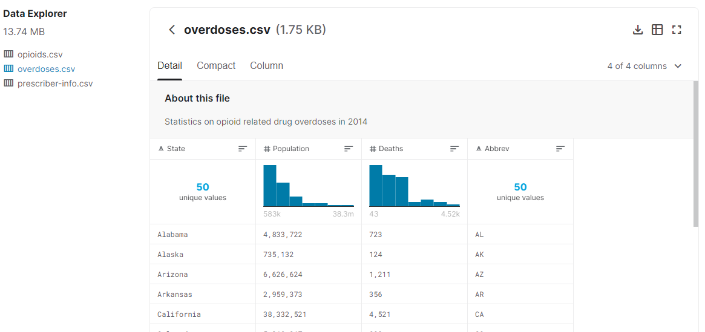Click the State column header
Screen dimensions: 705x332
coord(203,149)
